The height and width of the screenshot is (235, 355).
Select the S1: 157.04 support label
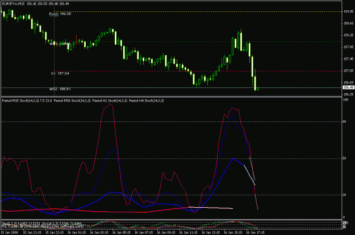point(60,73)
